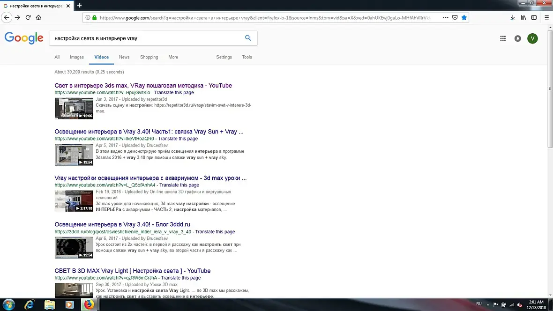This screenshot has width=553, height=311.
Task: Switch to the Shopping results tab
Action: pos(149,57)
